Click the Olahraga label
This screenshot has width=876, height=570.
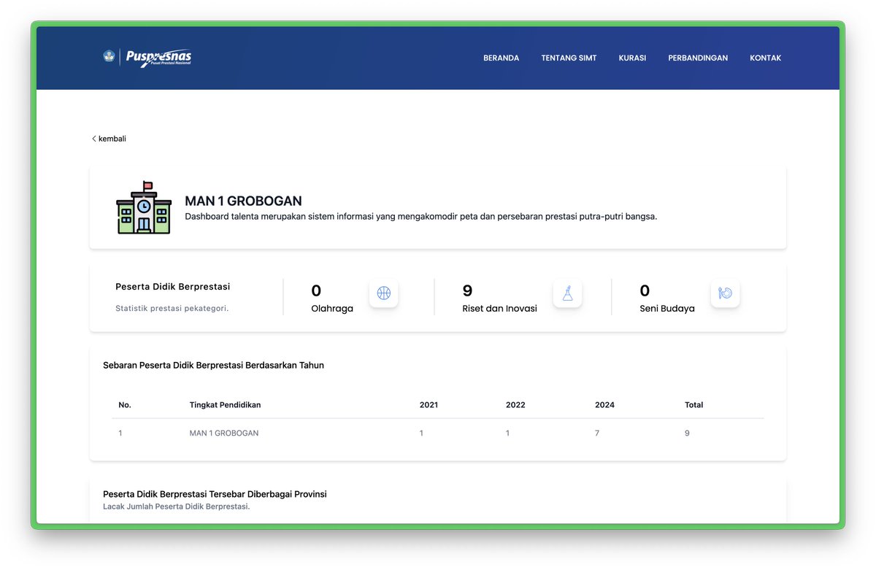332,309
